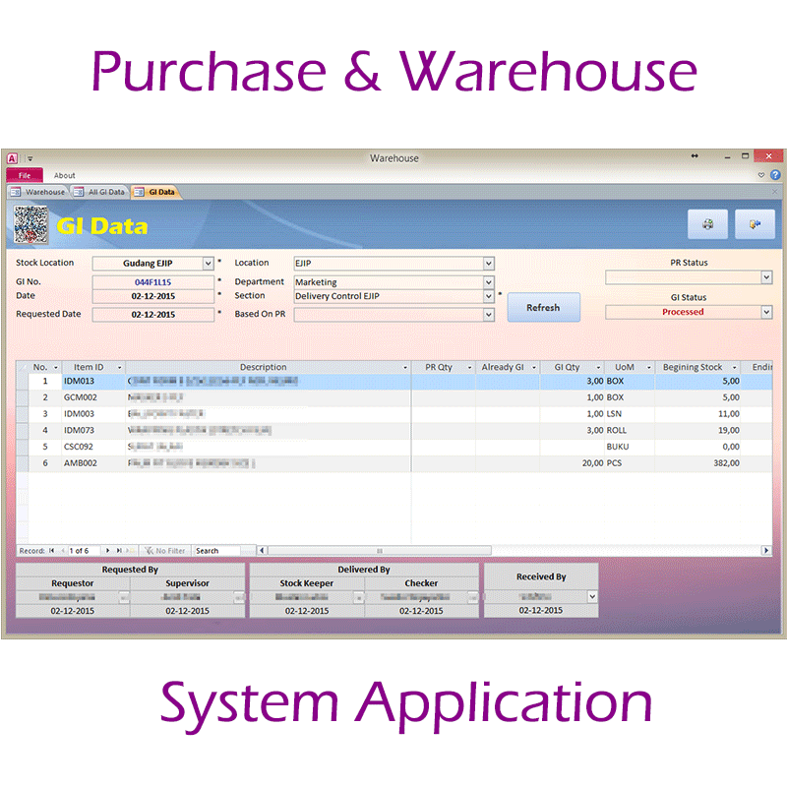Open the Stock Location dropdown showing Gudang EJIP

tap(209, 263)
